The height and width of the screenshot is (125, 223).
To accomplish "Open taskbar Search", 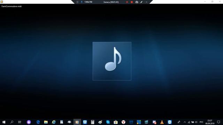I will point(12,122).
